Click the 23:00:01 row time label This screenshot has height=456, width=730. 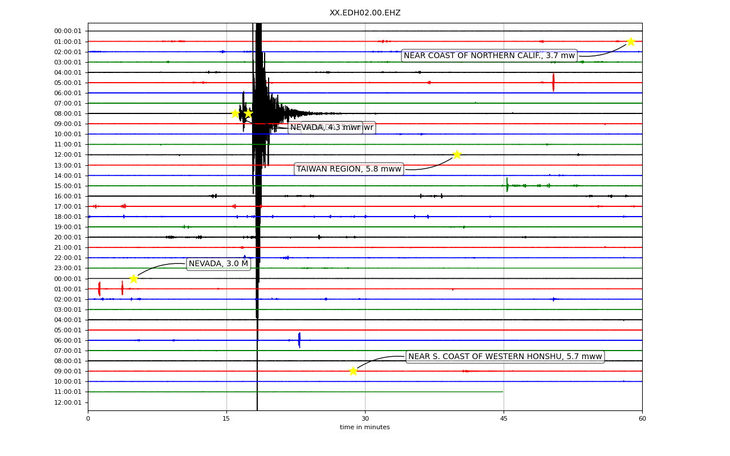(x=68, y=268)
